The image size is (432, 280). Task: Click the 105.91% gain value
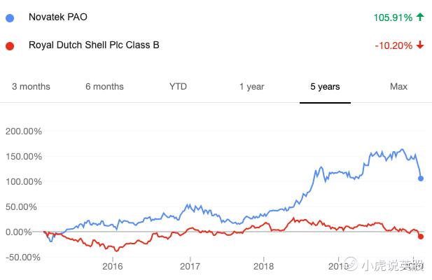391,17
